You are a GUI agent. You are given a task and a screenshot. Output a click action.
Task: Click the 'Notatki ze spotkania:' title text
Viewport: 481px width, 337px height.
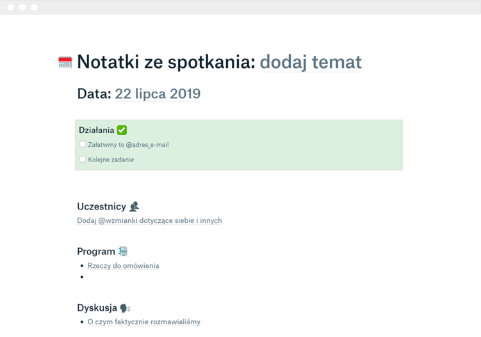click(166, 62)
